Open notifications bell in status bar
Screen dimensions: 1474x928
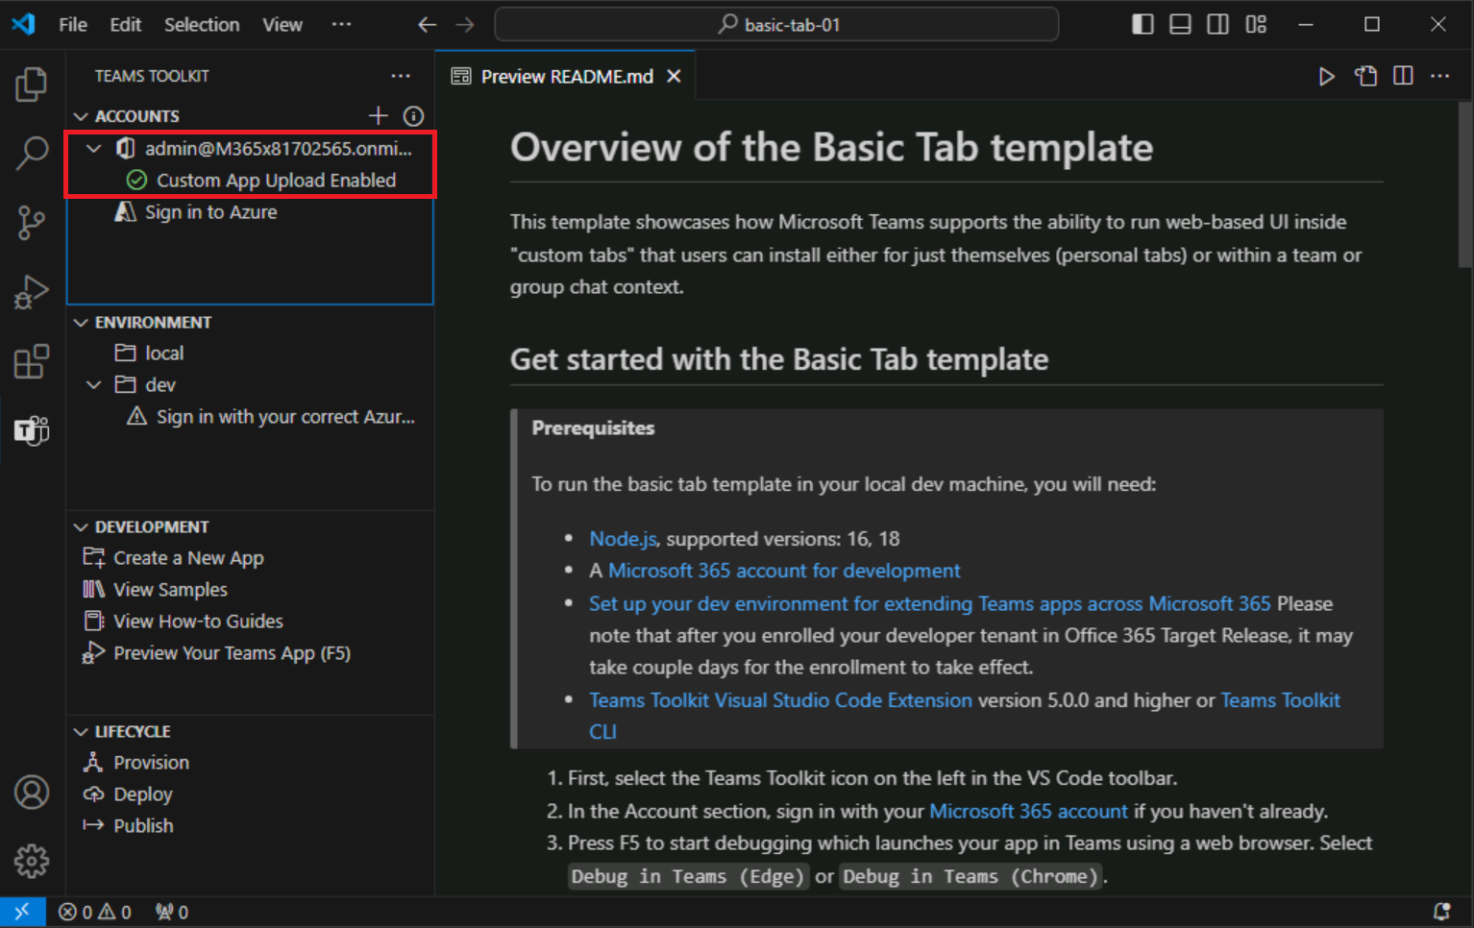(1441, 912)
